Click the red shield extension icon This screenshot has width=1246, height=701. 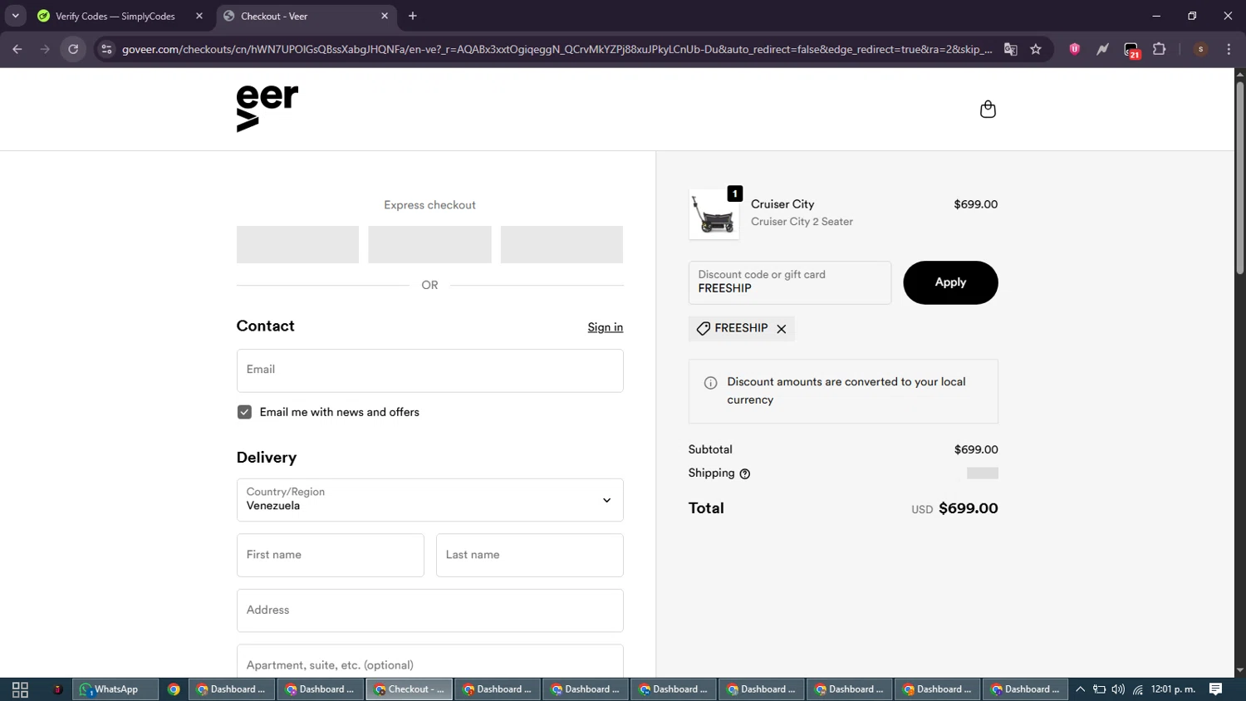(1074, 49)
